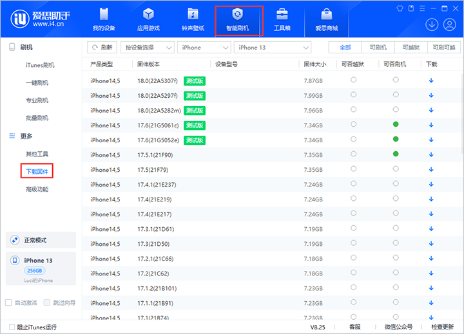This screenshot has width=464, height=334.
Task: Click the 正常模式 mode icon
Action: coord(14,240)
